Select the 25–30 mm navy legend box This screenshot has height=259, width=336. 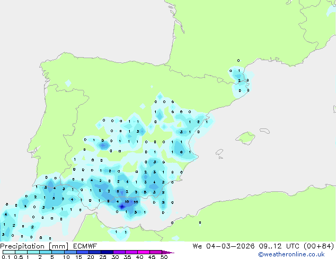click(x=107, y=252)
